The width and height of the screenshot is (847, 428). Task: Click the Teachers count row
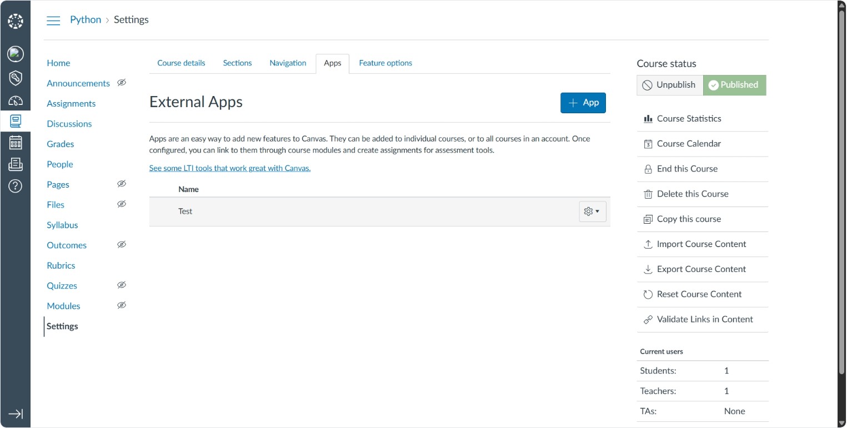(x=703, y=391)
